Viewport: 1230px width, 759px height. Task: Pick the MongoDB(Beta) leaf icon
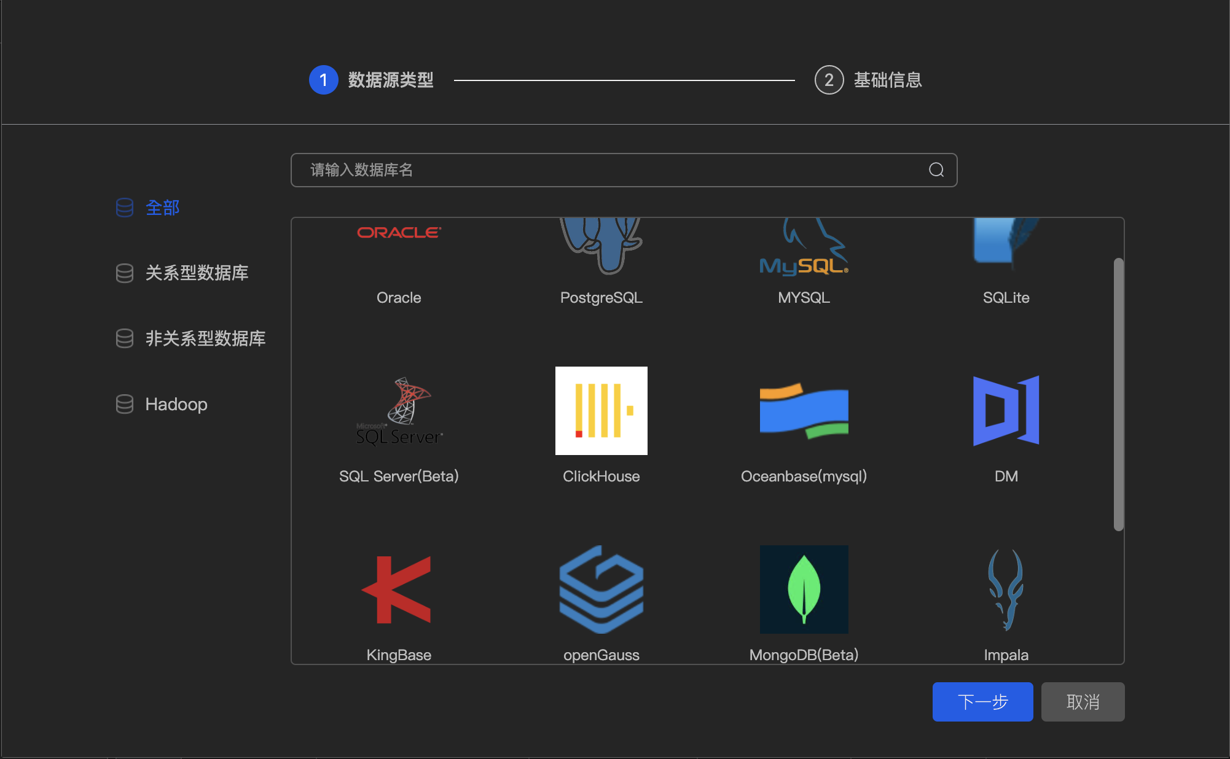pyautogui.click(x=804, y=590)
